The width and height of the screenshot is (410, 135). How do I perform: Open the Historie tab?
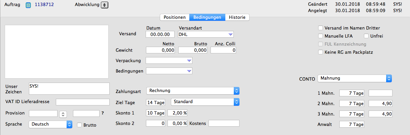pyautogui.click(x=237, y=17)
